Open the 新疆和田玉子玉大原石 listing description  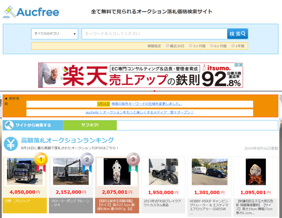pyautogui.click(x=254, y=207)
